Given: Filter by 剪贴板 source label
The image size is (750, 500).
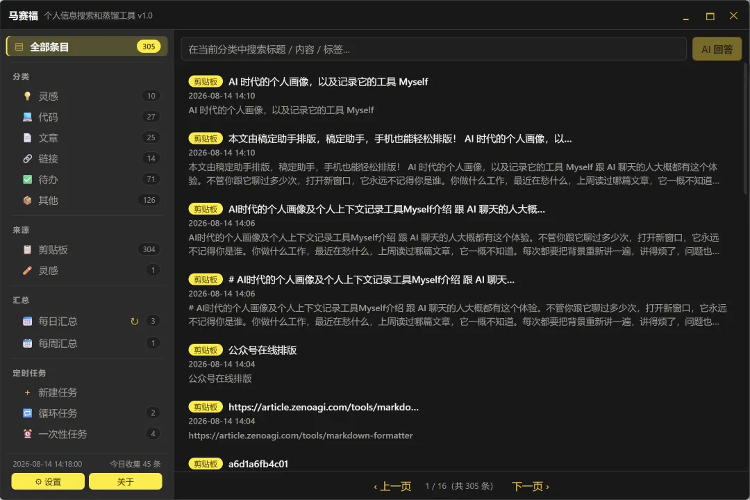Looking at the screenshot, I should [x=53, y=249].
